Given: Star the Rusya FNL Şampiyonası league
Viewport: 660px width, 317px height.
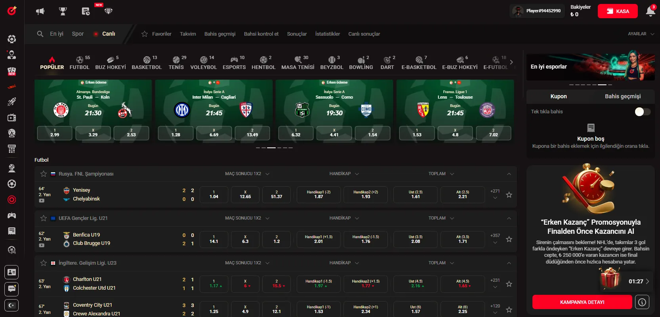Looking at the screenshot, I should pyautogui.click(x=44, y=174).
